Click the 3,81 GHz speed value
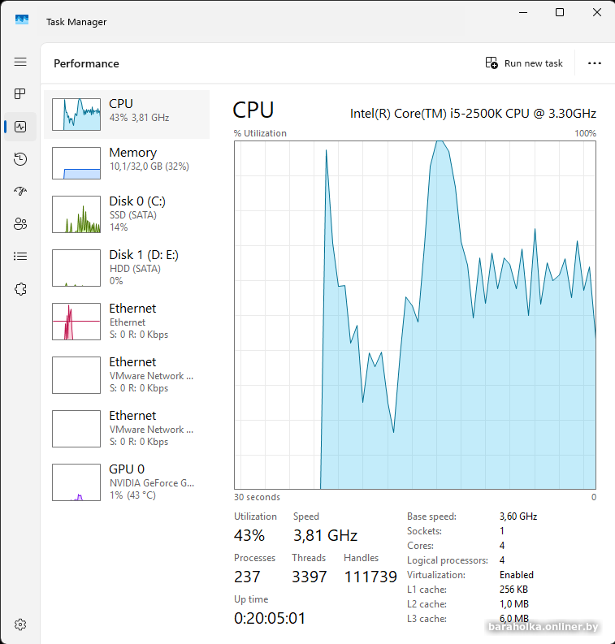This screenshot has width=615, height=644. (x=325, y=535)
